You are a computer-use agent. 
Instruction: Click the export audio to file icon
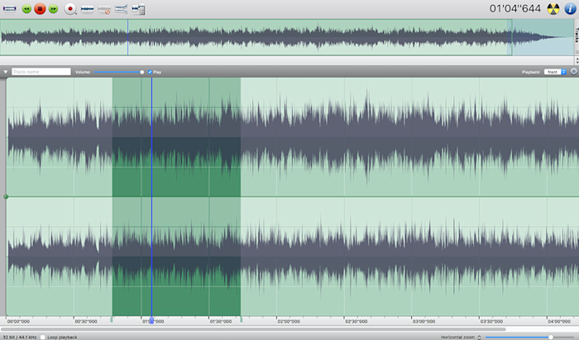pos(138,9)
